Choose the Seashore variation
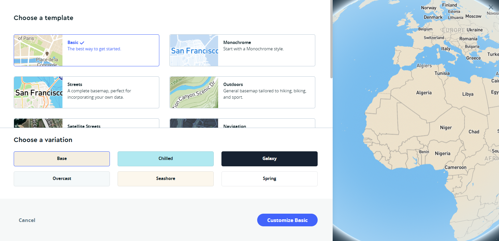 coord(166,179)
